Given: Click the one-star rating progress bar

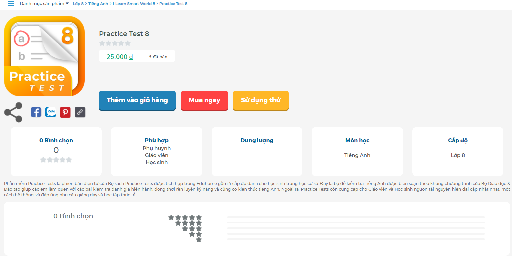Looking at the screenshot, I should (356, 239).
